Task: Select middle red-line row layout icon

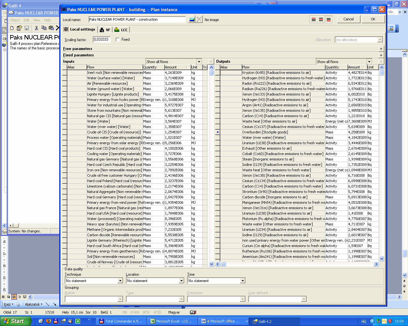Action: 321,19
